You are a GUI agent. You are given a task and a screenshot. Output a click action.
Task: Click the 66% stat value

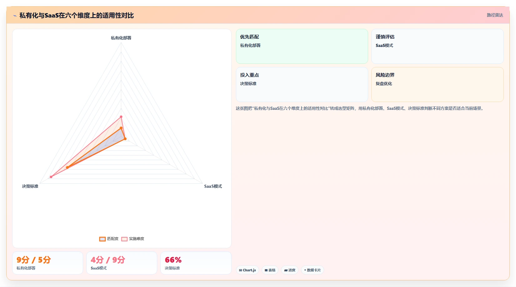(173, 260)
